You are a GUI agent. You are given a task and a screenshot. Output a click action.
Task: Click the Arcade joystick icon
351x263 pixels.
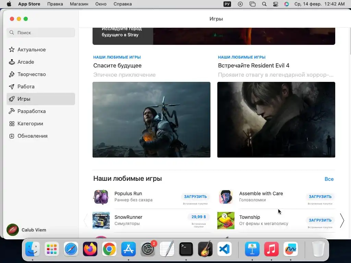pos(12,62)
